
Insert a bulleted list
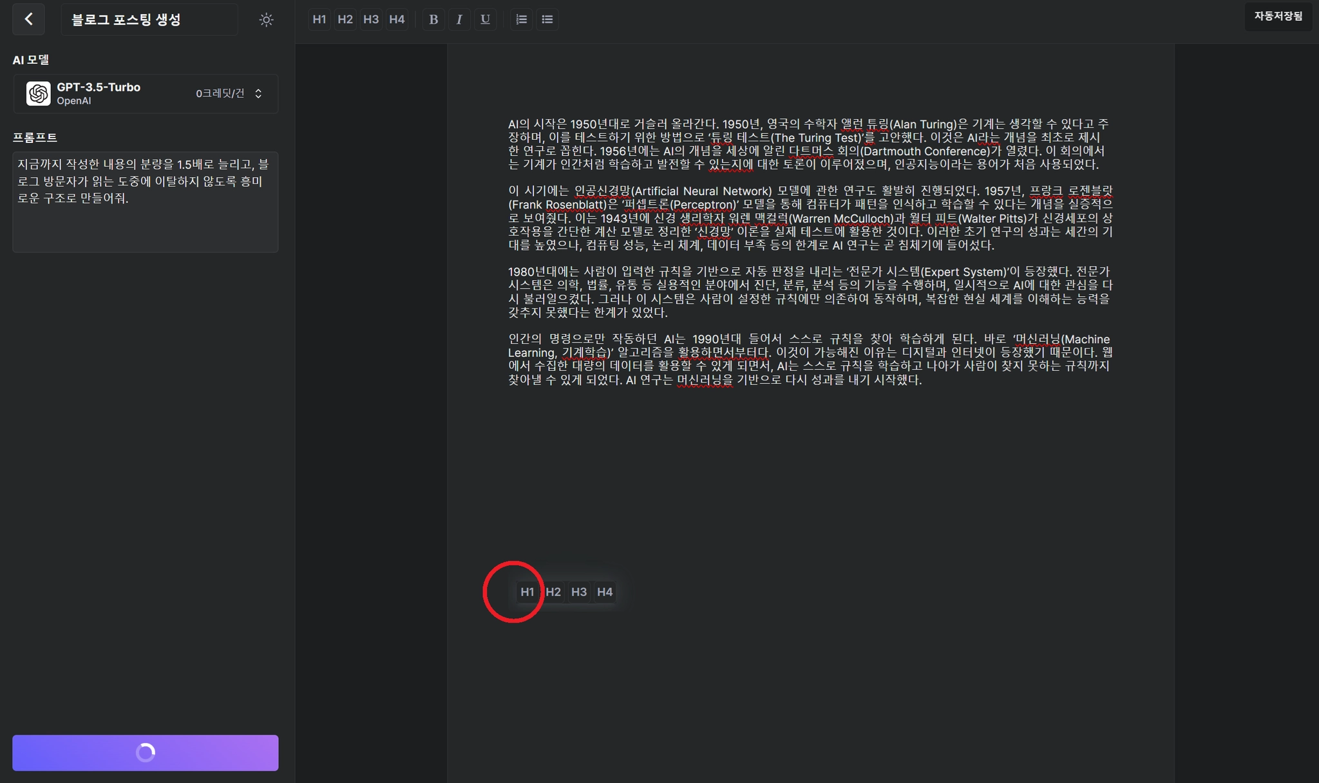[x=547, y=19]
